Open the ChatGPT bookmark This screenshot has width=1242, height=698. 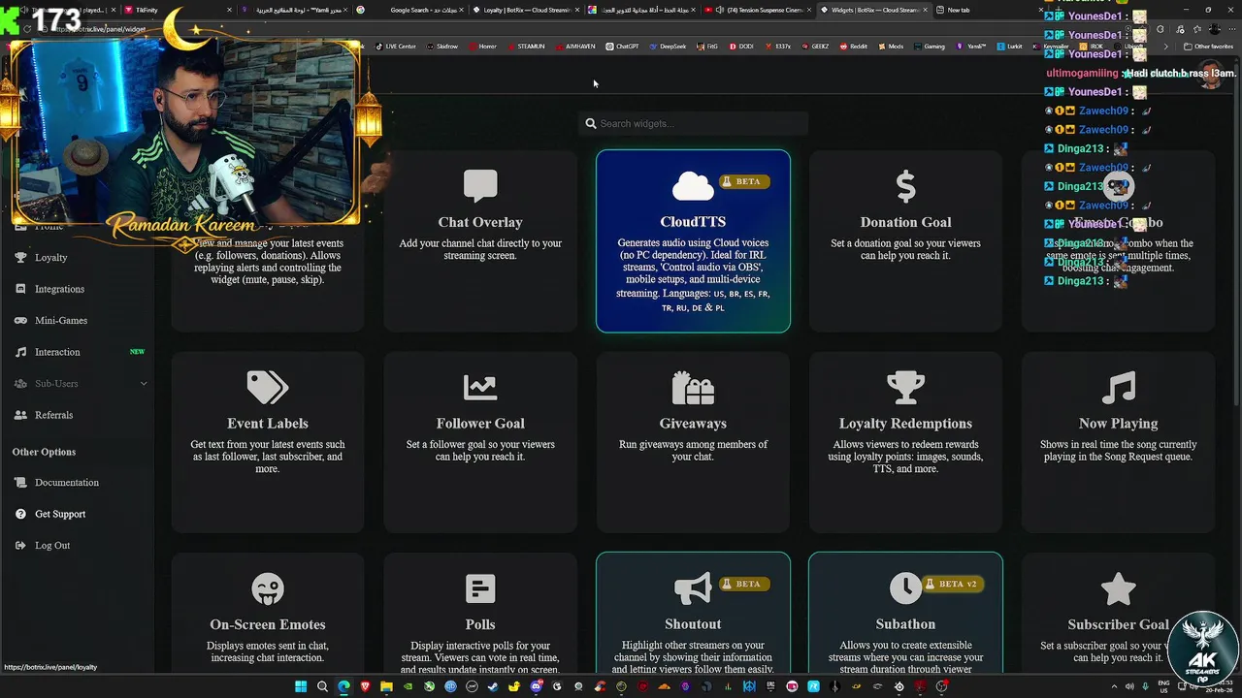click(x=622, y=47)
